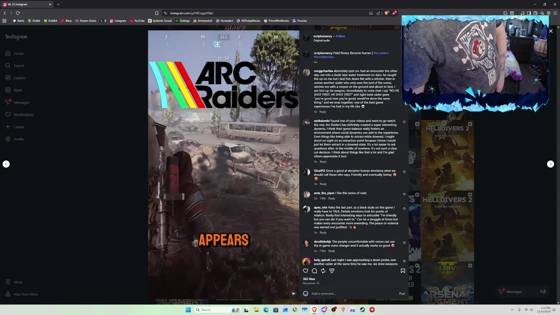Open the Kicklet bookmark

click(x=34, y=21)
